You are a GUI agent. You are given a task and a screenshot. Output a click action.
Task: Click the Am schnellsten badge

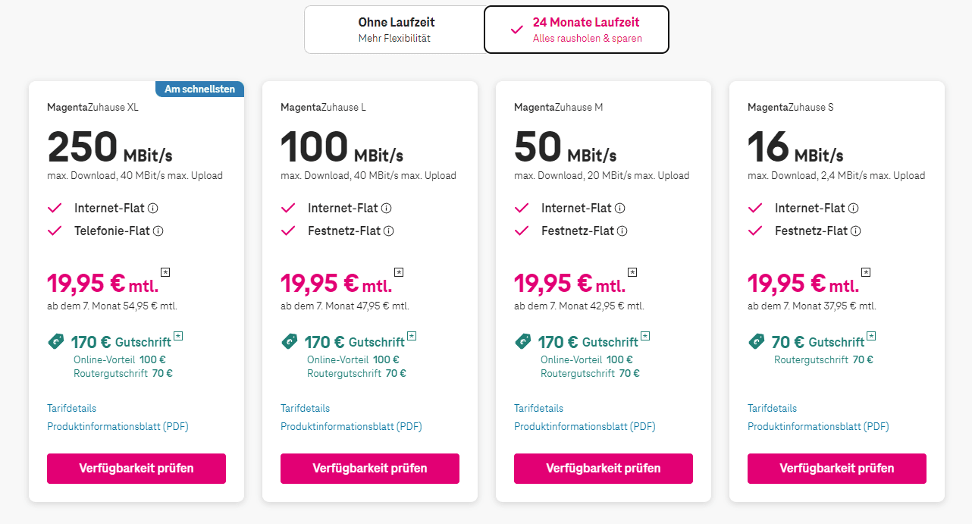coord(200,89)
